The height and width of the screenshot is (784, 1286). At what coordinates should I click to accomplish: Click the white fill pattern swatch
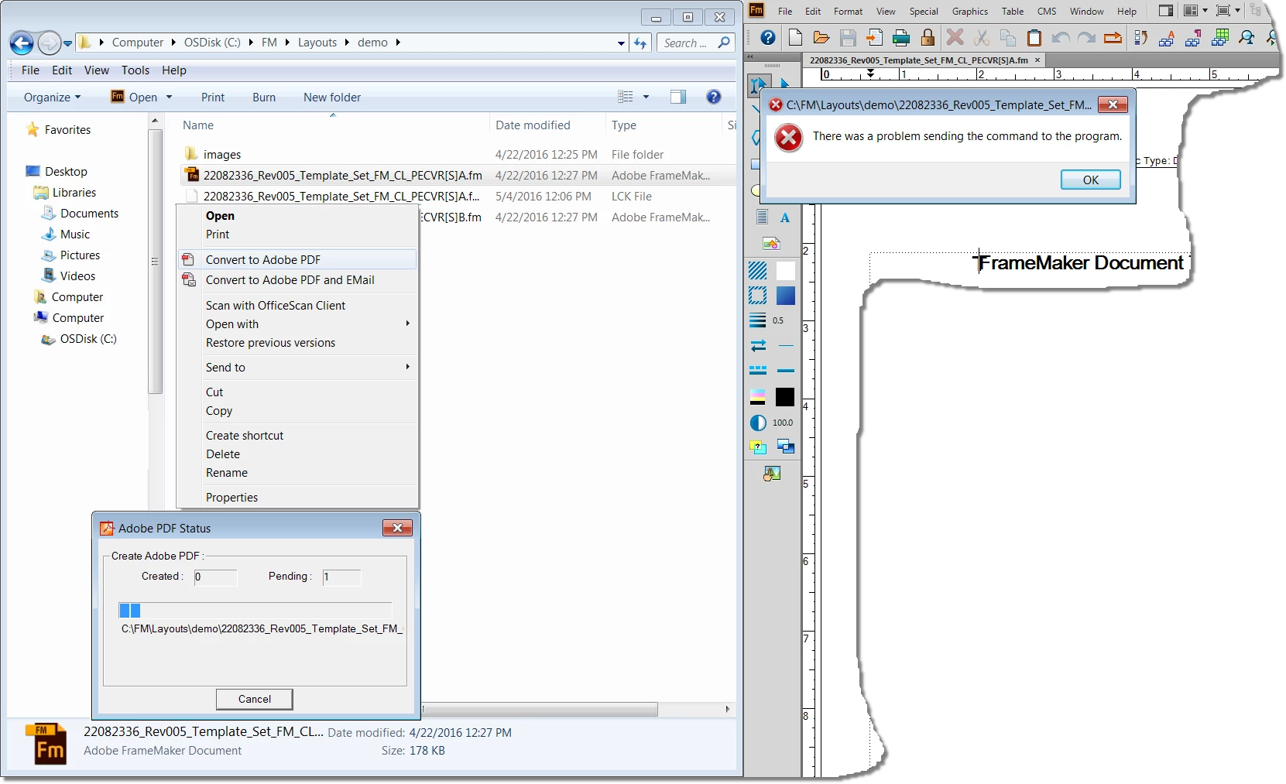coord(785,270)
